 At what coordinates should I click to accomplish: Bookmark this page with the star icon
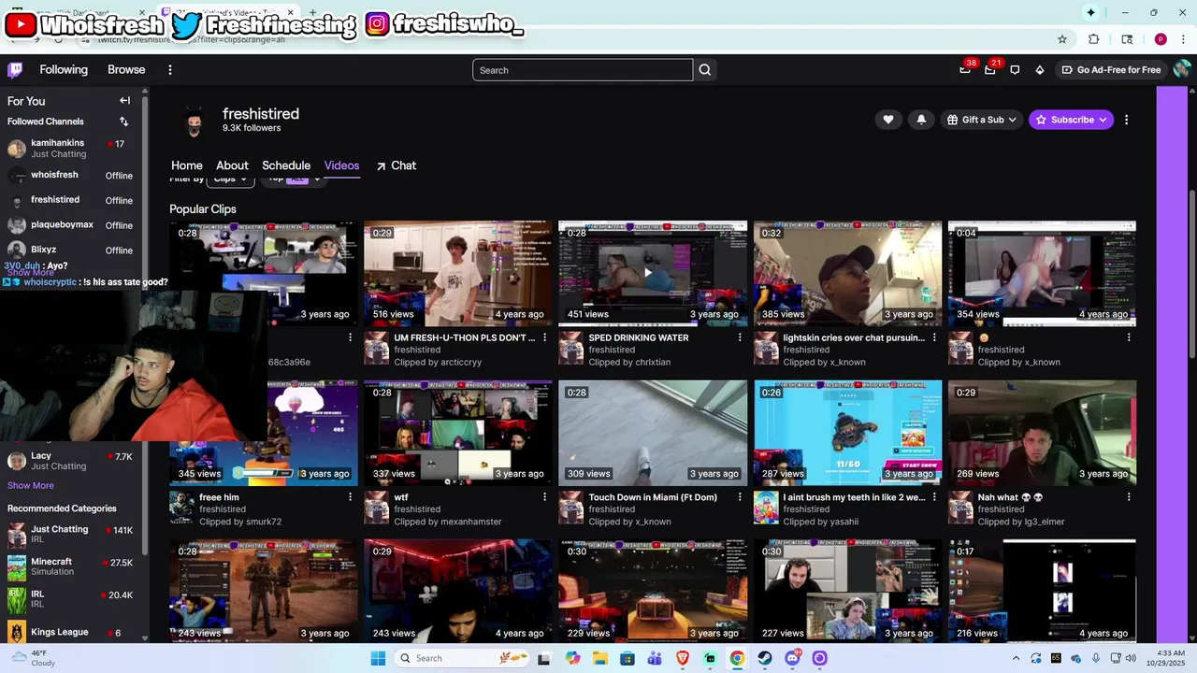click(x=1062, y=39)
